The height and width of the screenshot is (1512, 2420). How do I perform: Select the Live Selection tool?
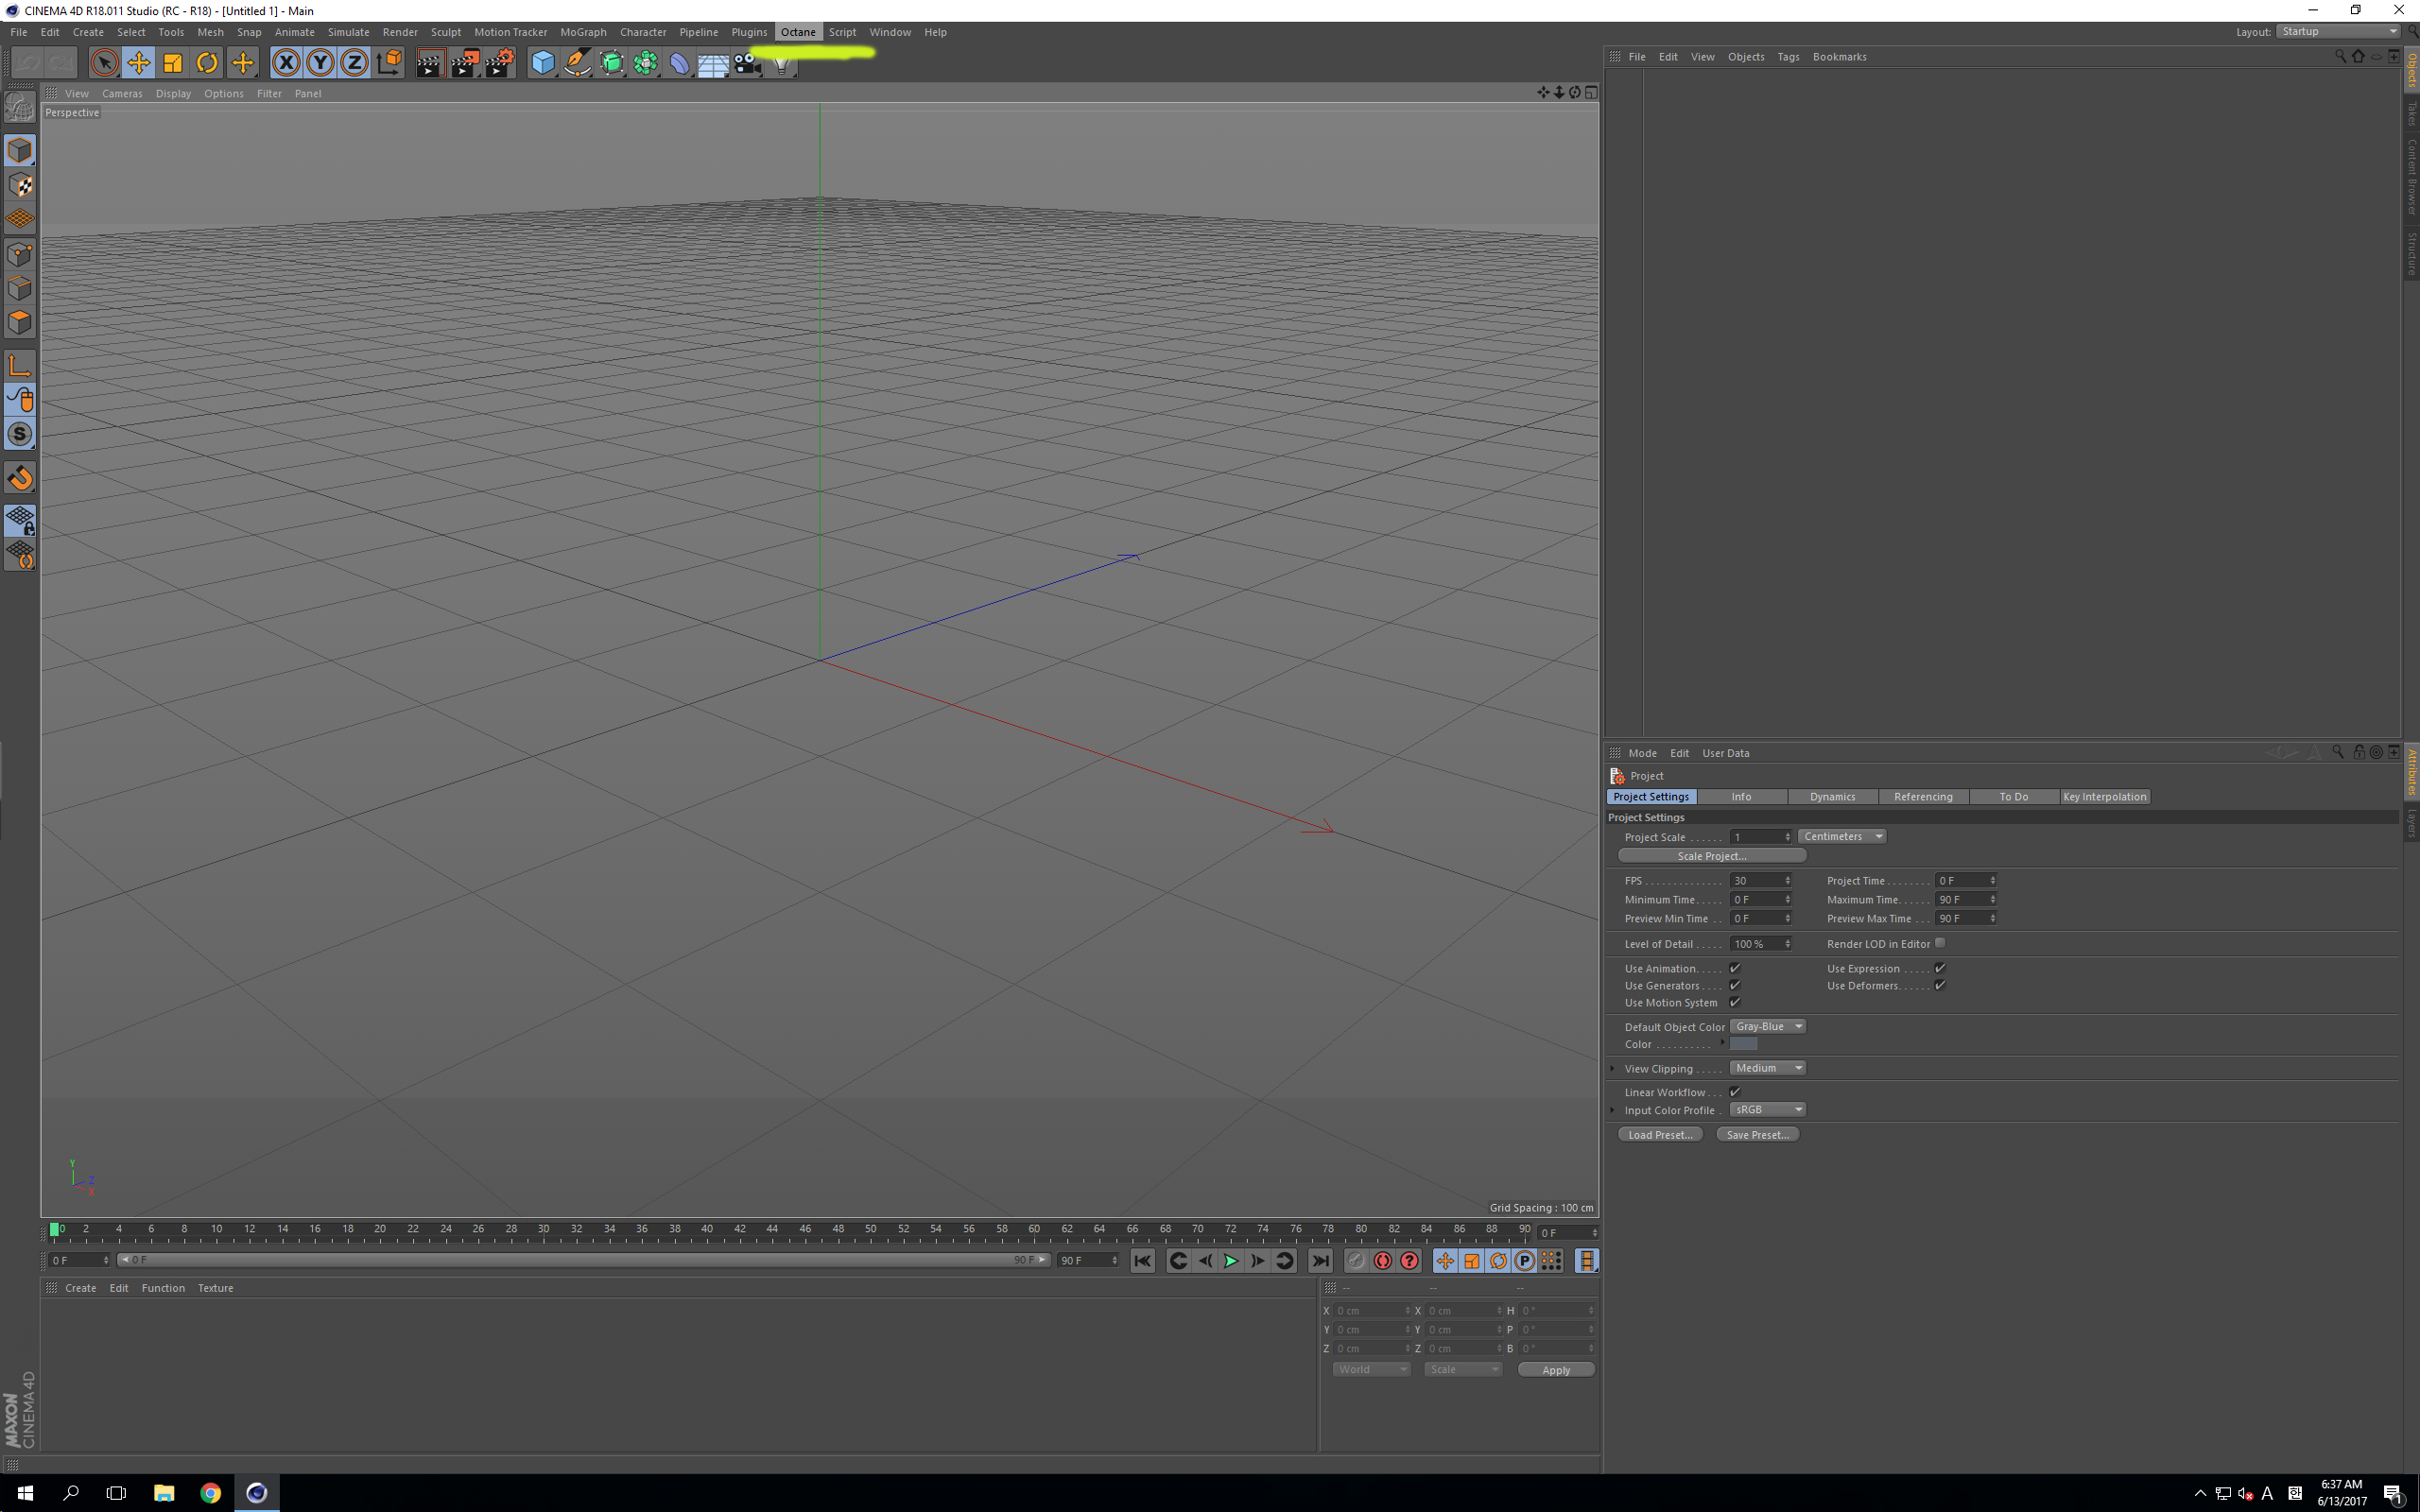pyautogui.click(x=104, y=63)
